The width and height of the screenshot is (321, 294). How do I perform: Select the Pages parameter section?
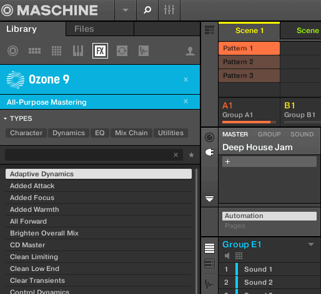235,225
